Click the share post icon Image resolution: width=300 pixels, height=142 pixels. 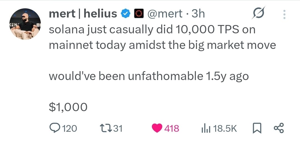pyautogui.click(x=279, y=128)
